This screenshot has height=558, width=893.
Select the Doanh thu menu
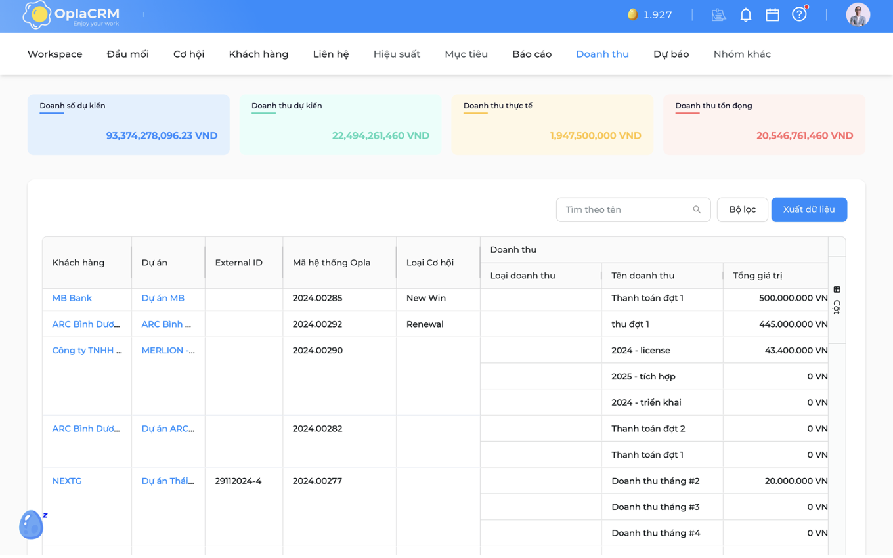(x=602, y=54)
